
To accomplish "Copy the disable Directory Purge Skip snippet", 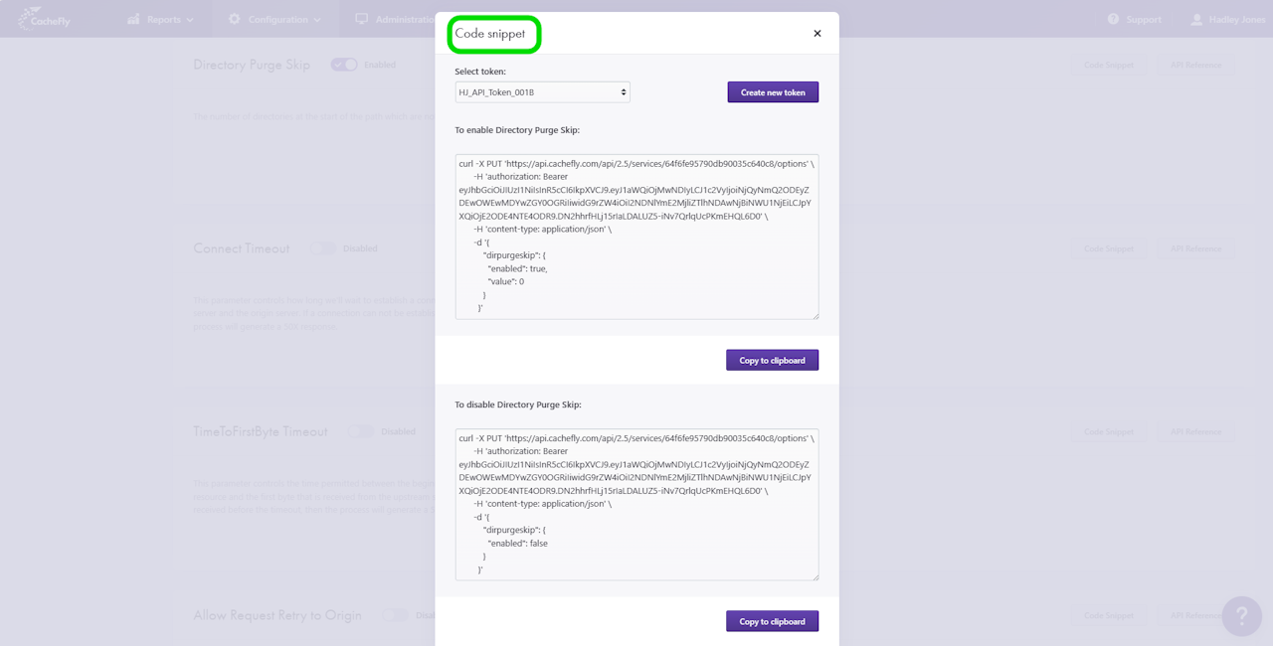I will [x=772, y=621].
